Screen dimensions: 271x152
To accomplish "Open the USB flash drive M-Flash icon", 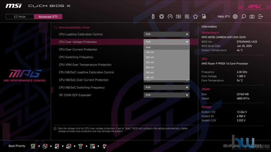I will click(x=153, y=17).
